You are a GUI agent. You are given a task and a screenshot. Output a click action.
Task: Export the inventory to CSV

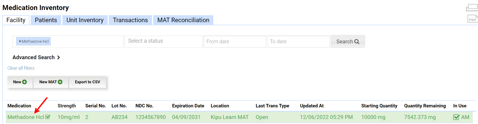click(x=88, y=82)
